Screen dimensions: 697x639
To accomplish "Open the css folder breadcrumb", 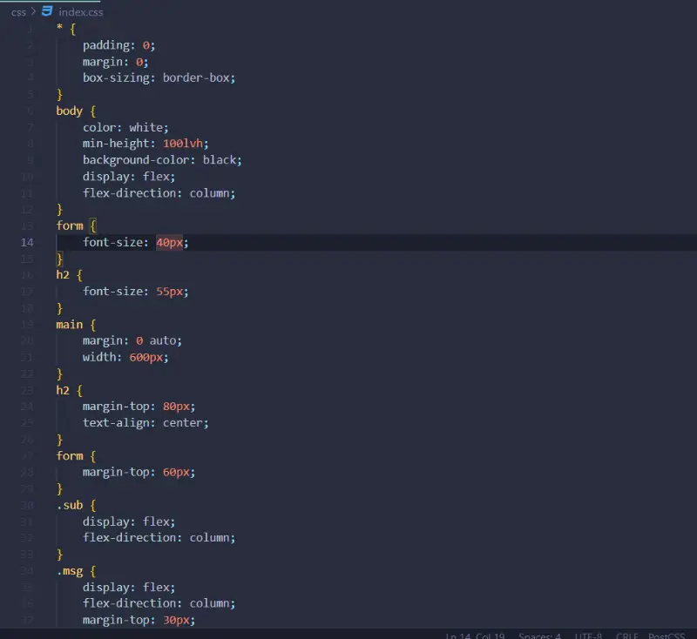I will point(18,12).
